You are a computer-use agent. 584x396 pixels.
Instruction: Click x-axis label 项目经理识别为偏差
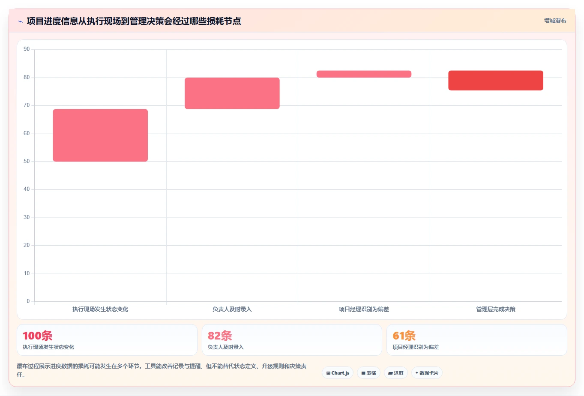[364, 309]
